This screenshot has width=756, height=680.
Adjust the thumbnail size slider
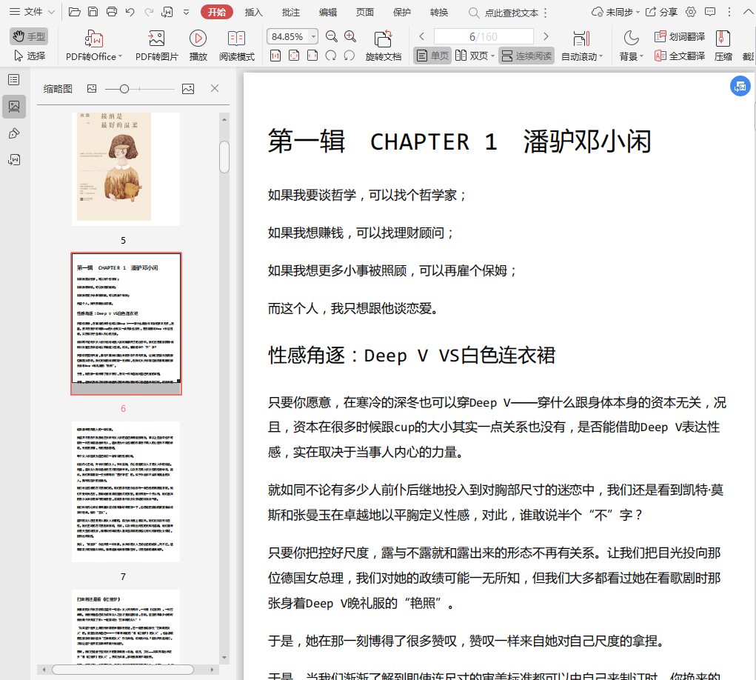pos(124,89)
